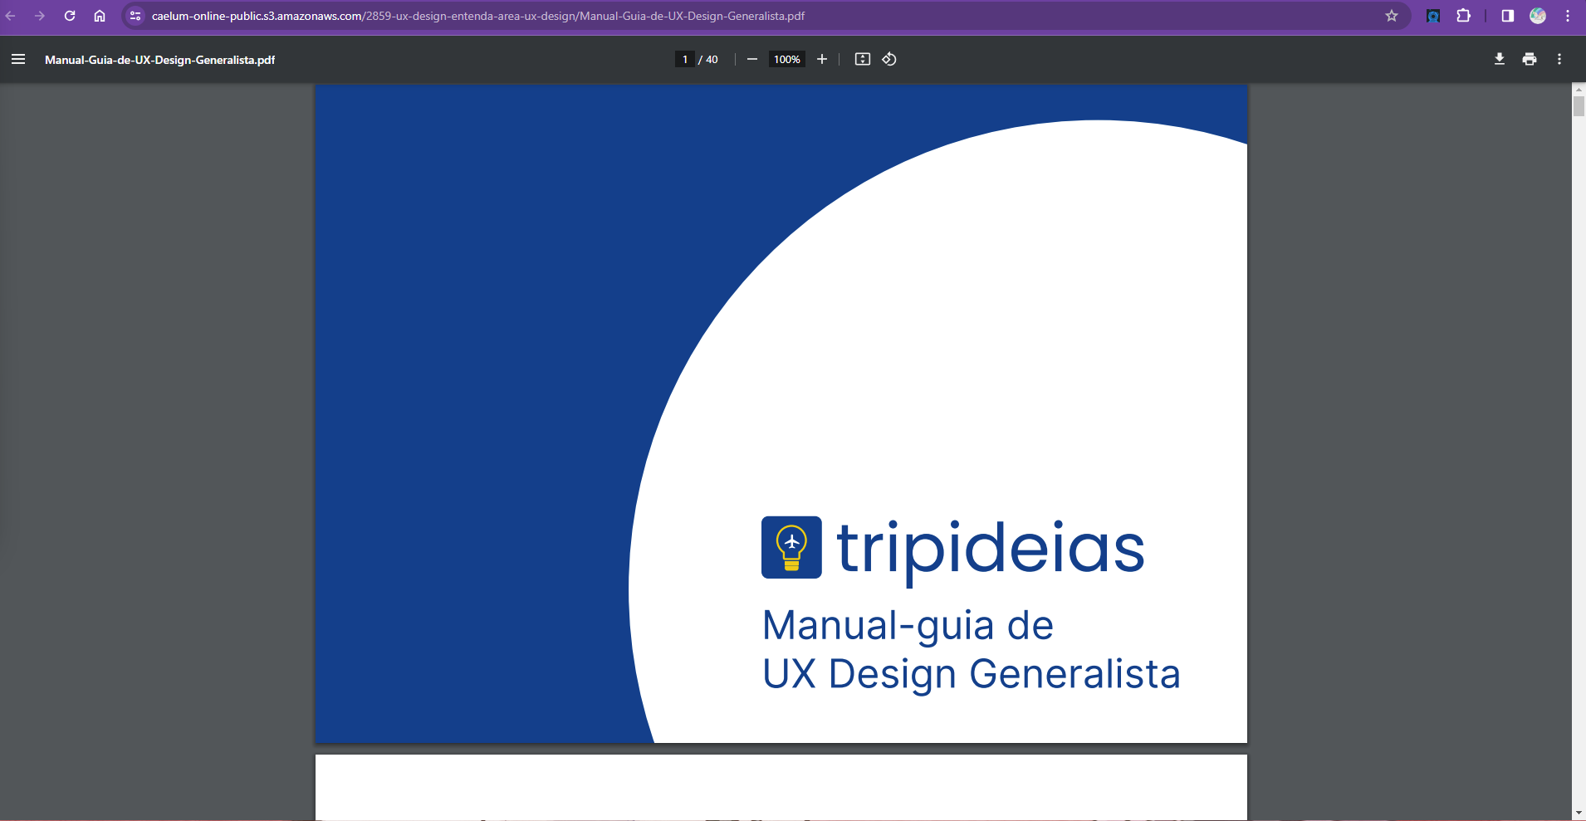Click the 100% zoom level field

[787, 59]
